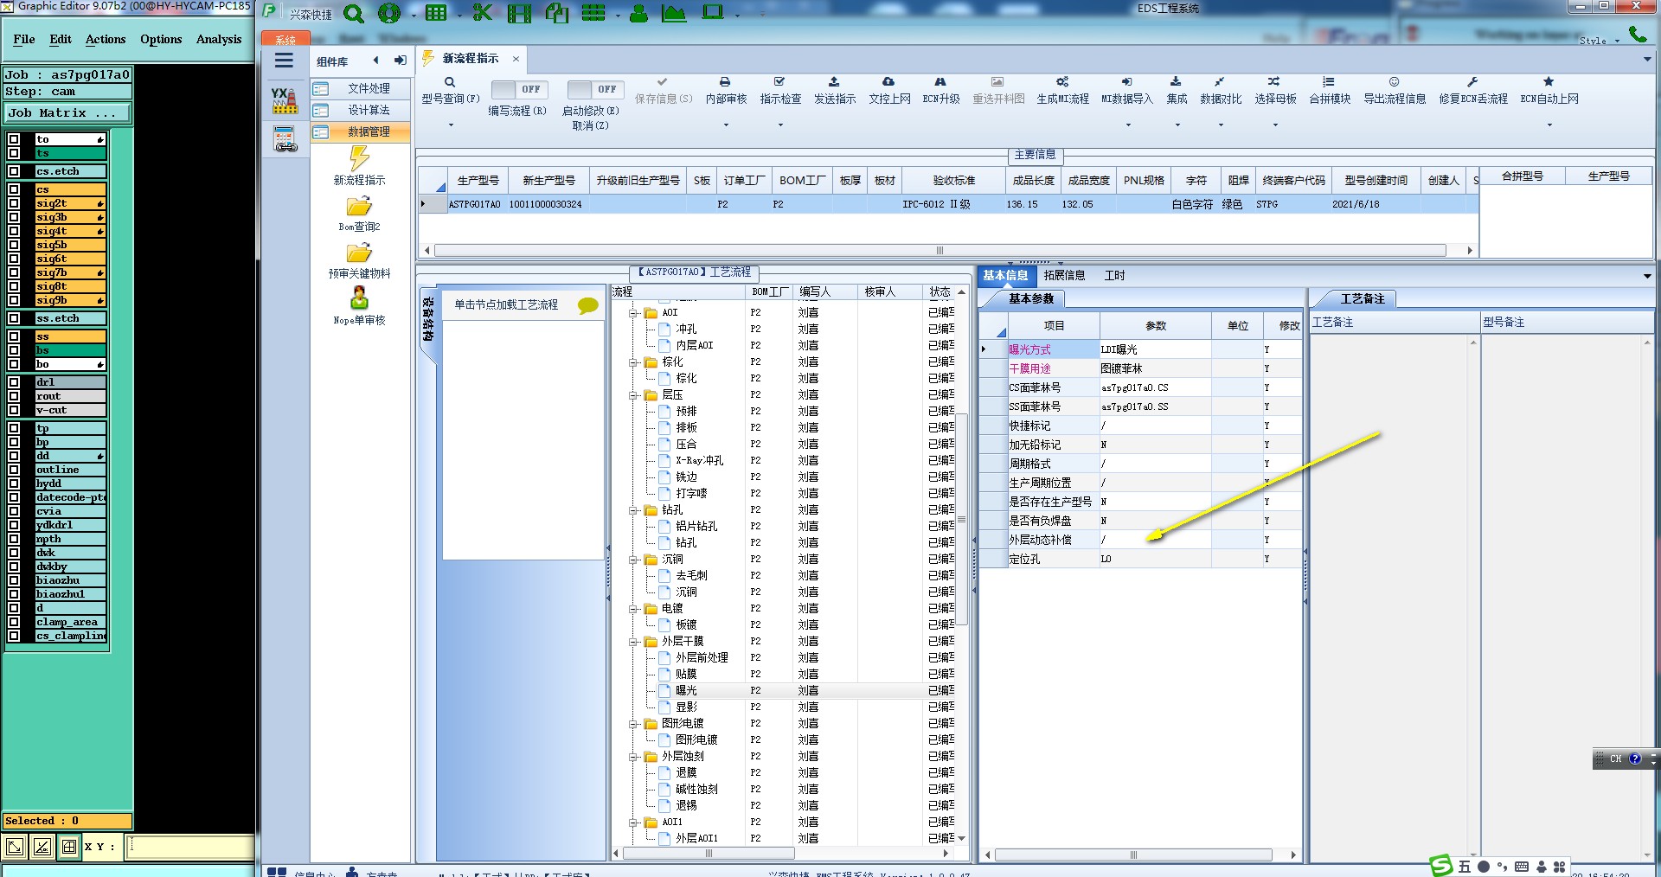The image size is (1661, 877).
Task: Click the green copy documents icon
Action: (x=557, y=13)
